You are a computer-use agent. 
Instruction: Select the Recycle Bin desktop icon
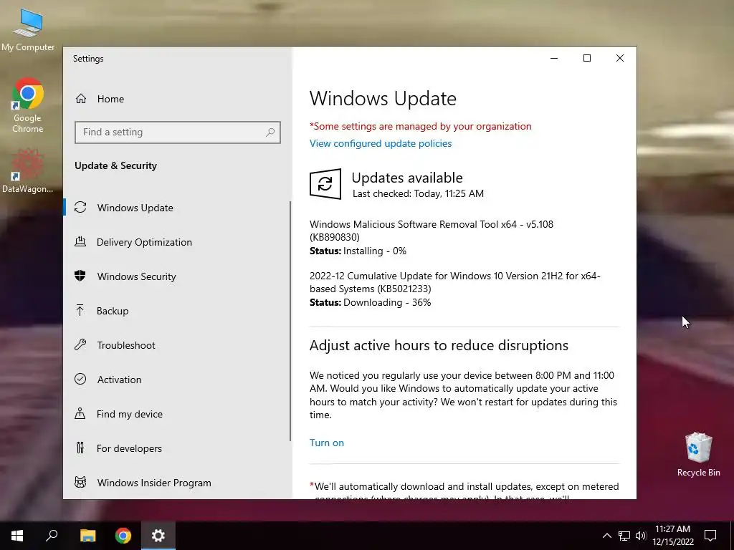pyautogui.click(x=698, y=455)
